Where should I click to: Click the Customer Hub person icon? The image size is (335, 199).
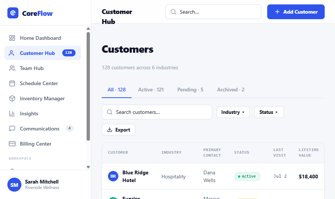[11, 53]
